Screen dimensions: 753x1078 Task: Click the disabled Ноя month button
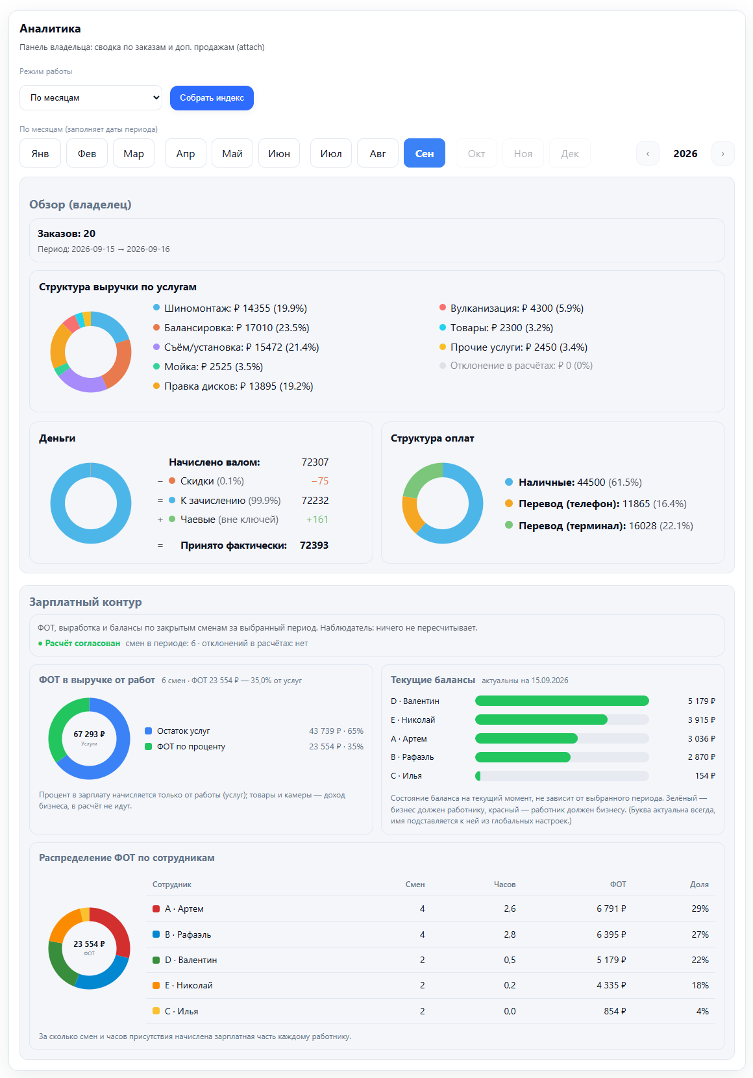(523, 153)
